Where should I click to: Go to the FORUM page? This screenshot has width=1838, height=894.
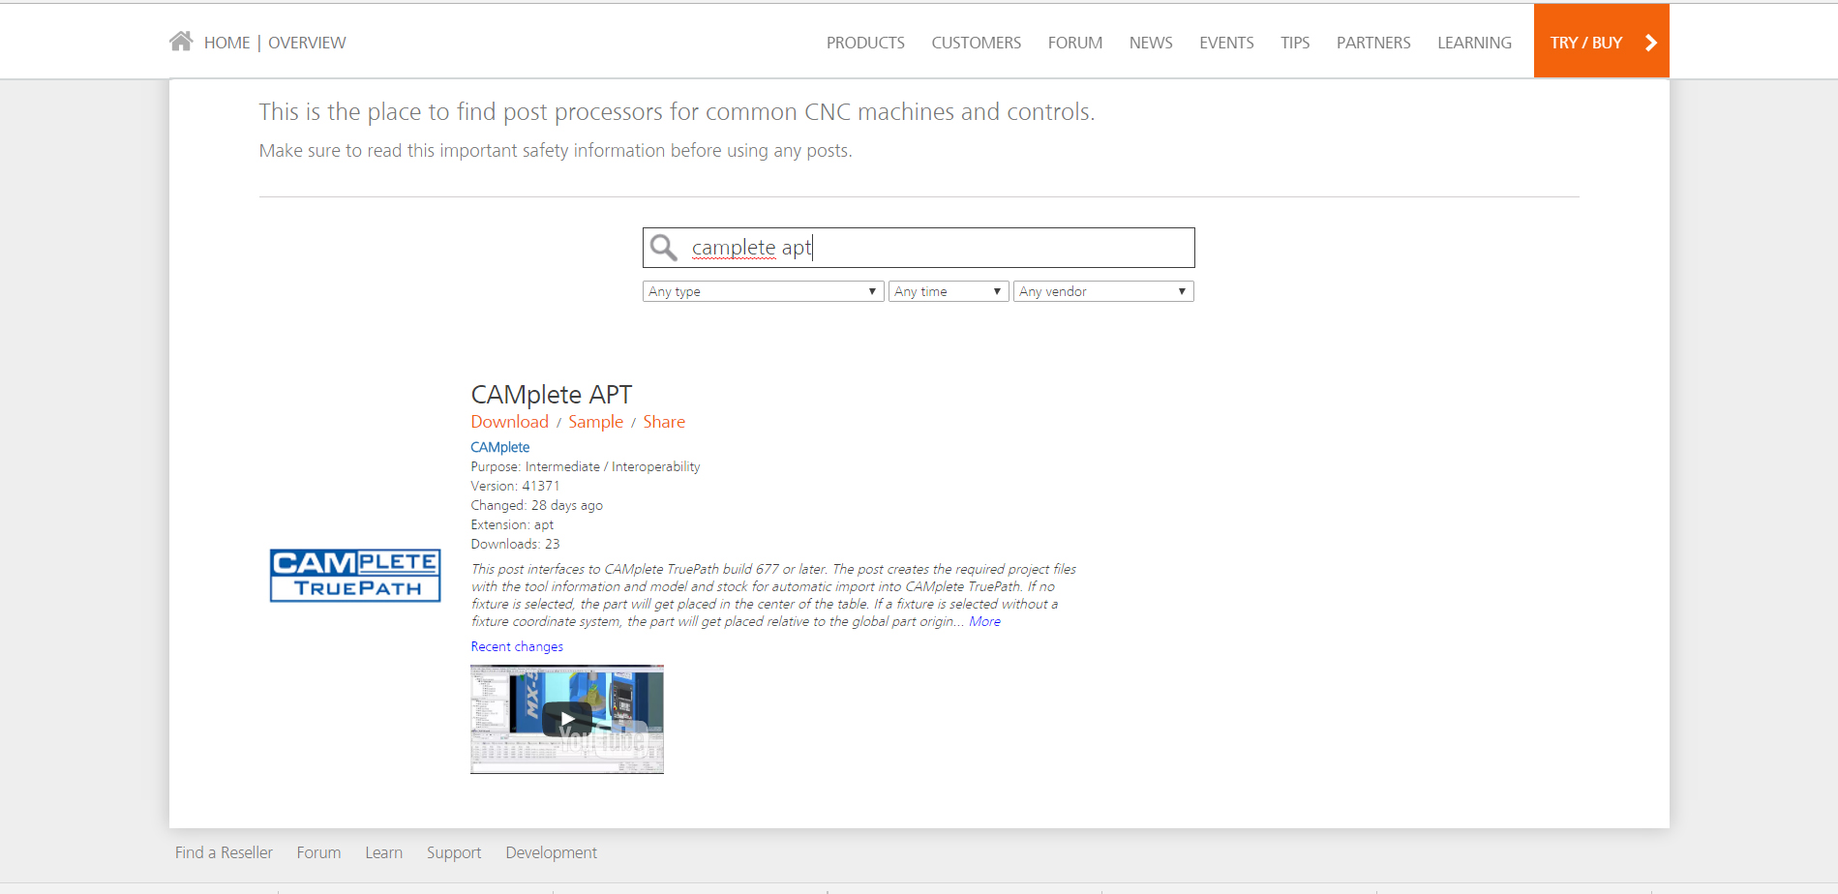tap(1075, 43)
